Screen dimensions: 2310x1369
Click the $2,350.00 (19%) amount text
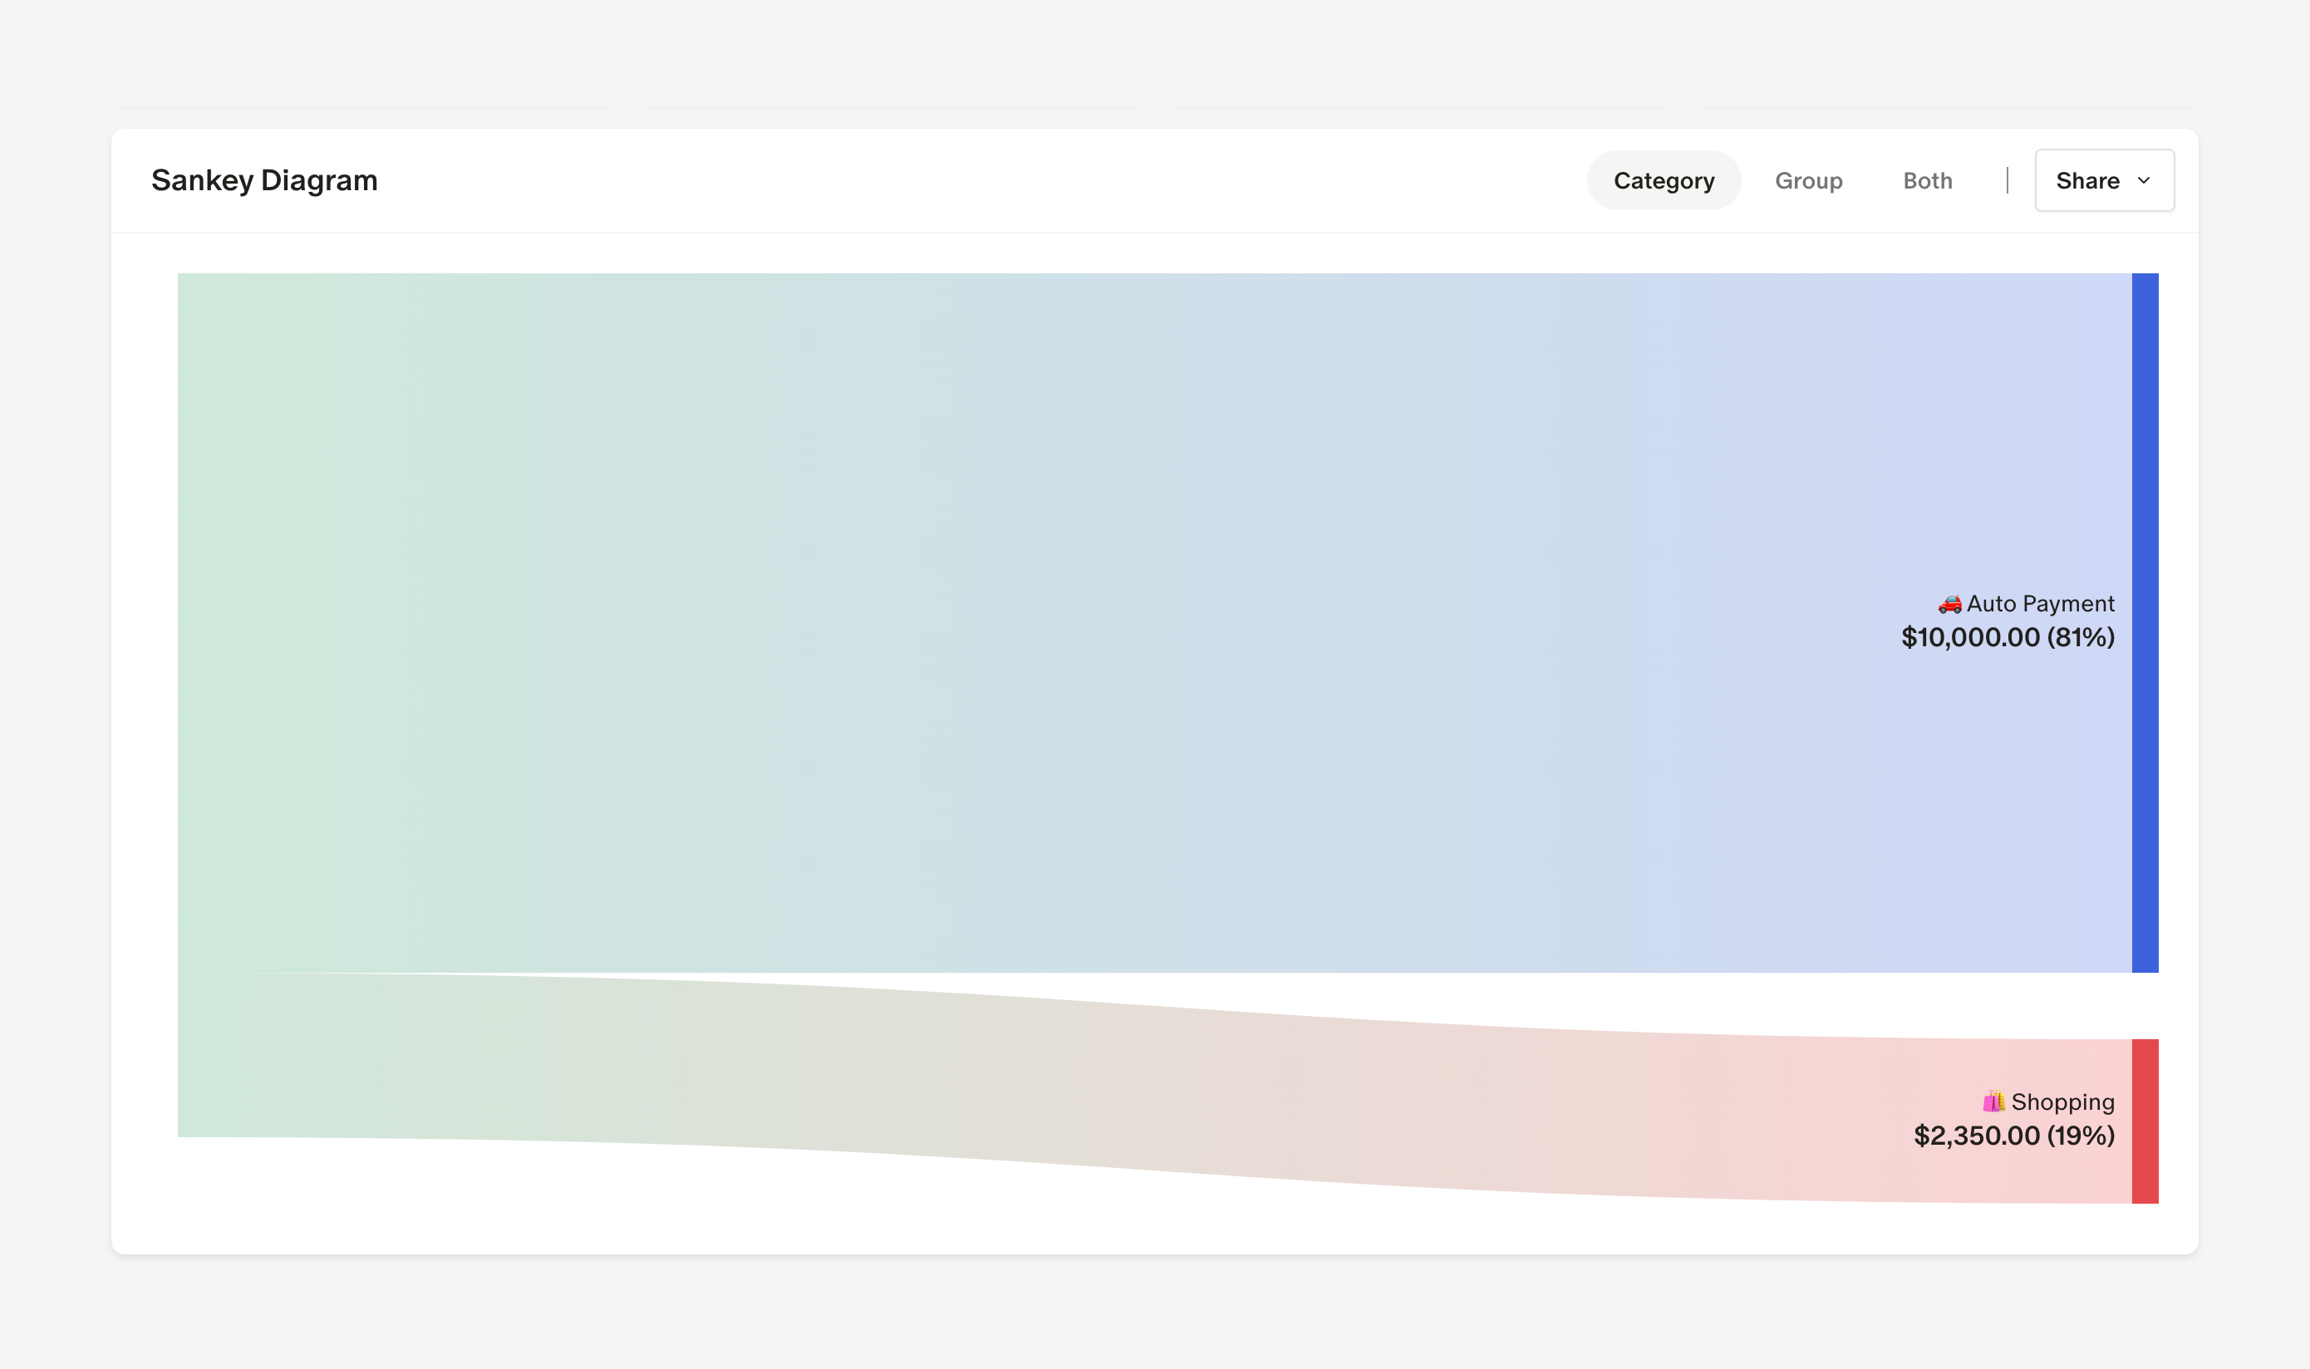pos(2014,1136)
